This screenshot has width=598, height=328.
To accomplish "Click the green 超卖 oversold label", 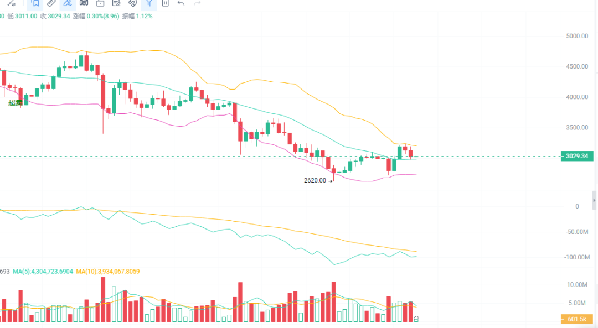I will [x=16, y=102].
